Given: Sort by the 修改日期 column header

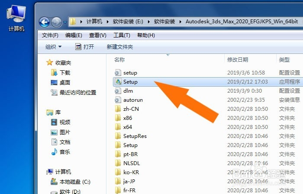Looking at the screenshot, I should click(238, 59).
